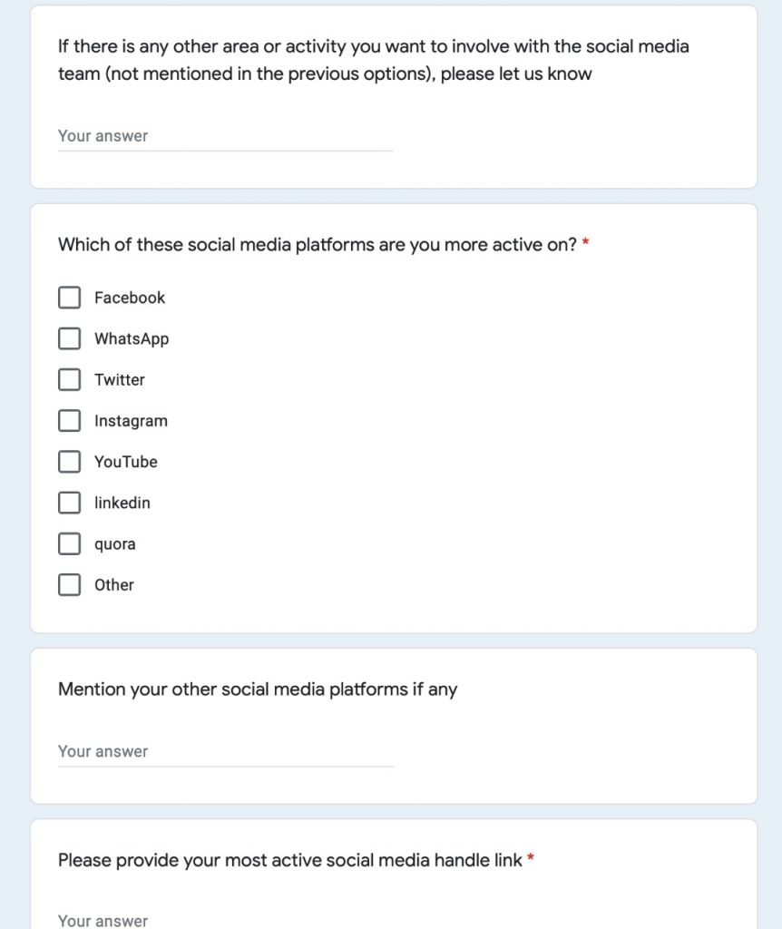Click the 'YouTube' option label text
Screen dimensions: 782x929
tap(125, 462)
